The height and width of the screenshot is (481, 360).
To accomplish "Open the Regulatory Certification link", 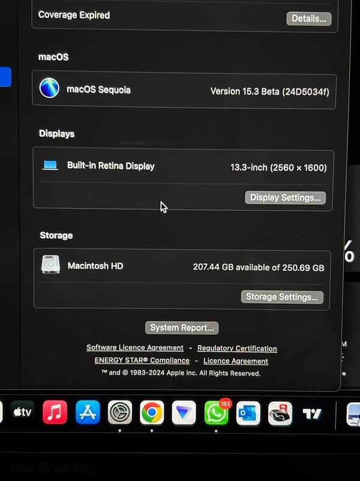I will (237, 348).
